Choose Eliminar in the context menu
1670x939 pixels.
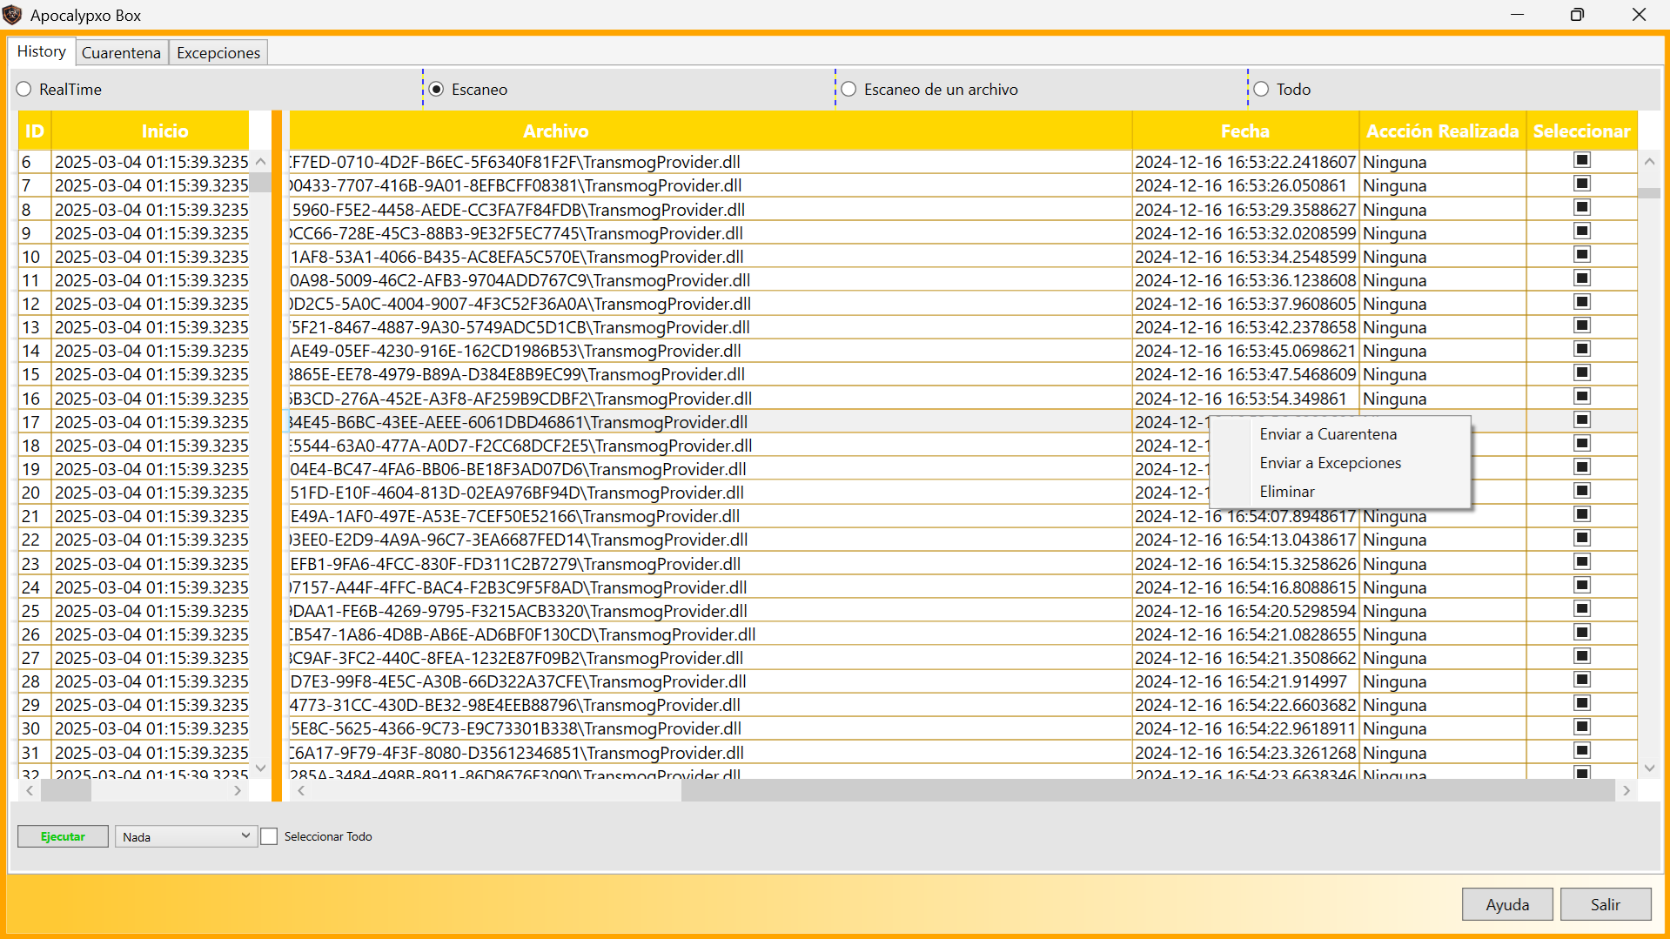point(1286,492)
